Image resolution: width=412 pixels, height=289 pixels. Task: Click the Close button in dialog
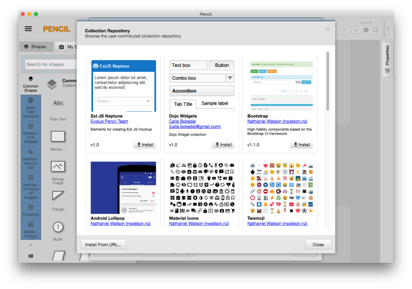(x=318, y=245)
